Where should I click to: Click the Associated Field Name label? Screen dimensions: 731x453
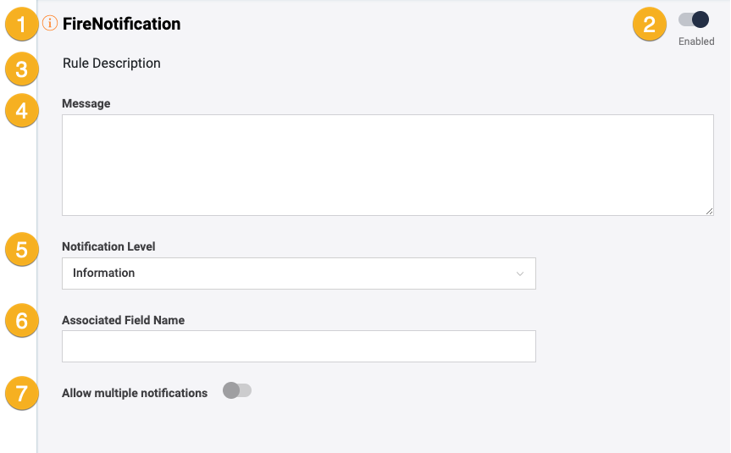(123, 320)
